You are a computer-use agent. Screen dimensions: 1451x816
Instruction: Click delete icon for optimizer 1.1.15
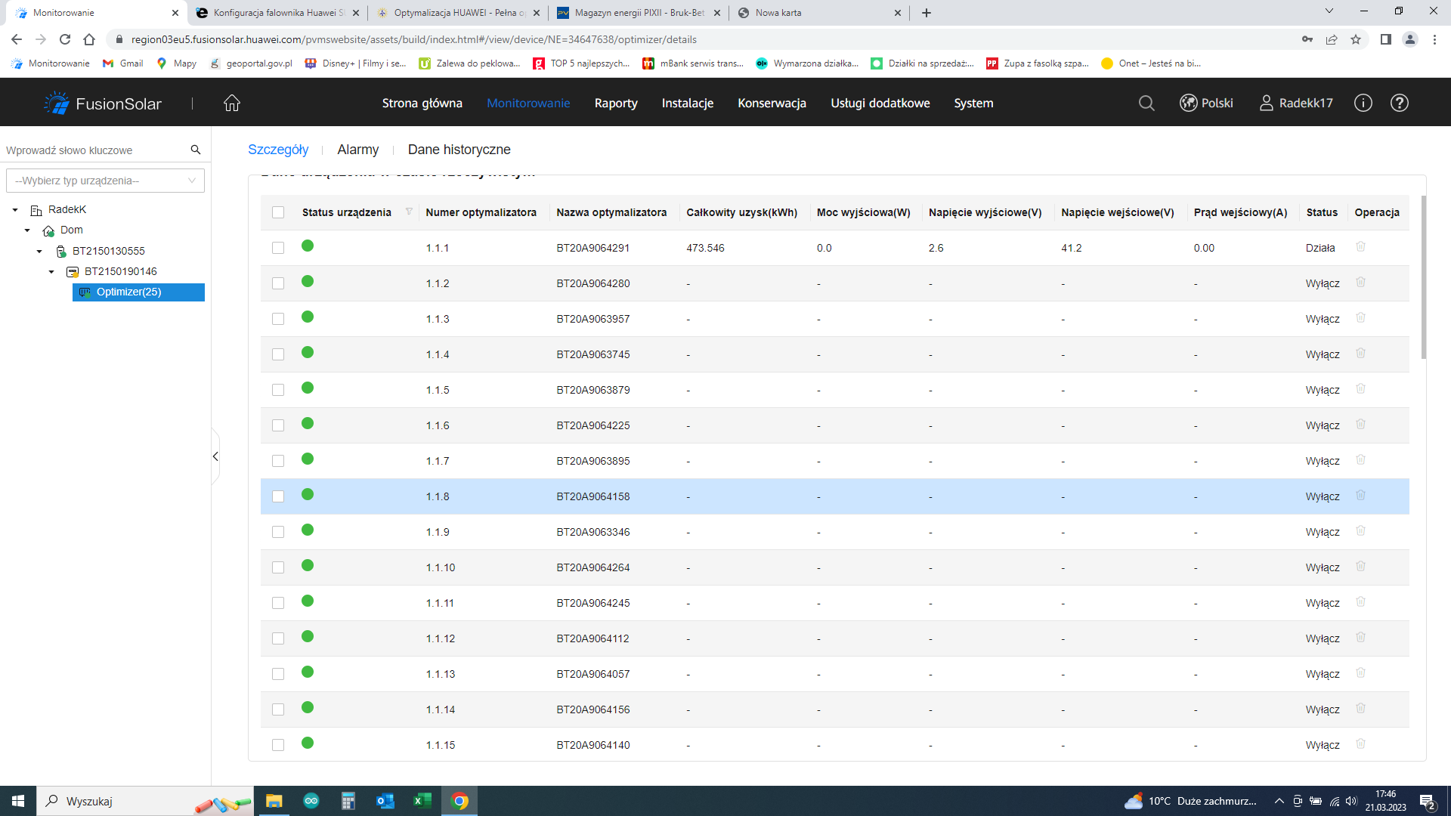[1360, 743]
